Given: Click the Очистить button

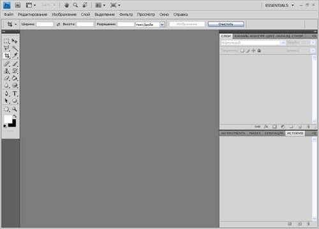Looking at the screenshot, I should 226,24.
